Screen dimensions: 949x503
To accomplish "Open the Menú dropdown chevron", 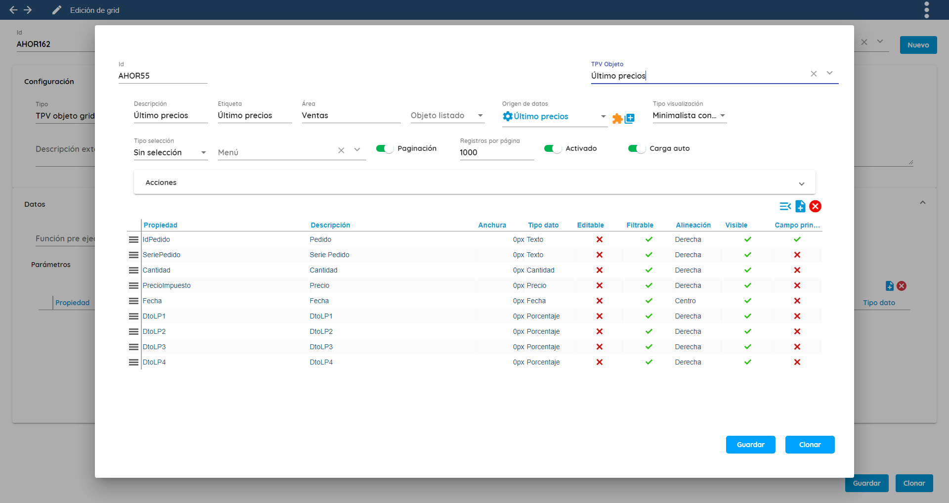I will pos(357,150).
